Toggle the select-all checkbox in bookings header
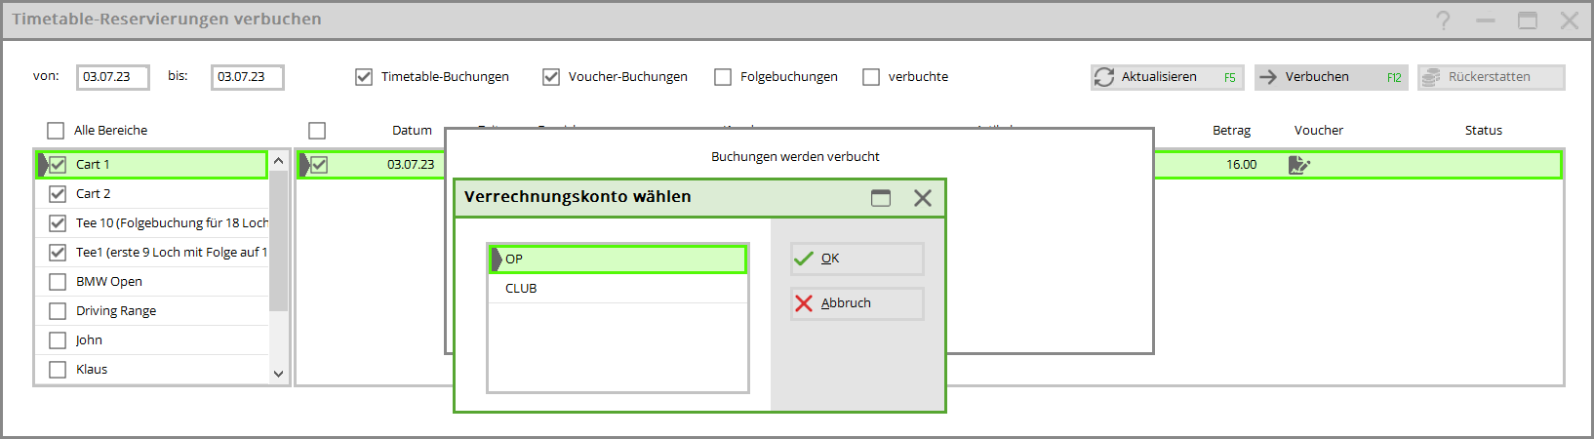The width and height of the screenshot is (1594, 439). coord(317,131)
